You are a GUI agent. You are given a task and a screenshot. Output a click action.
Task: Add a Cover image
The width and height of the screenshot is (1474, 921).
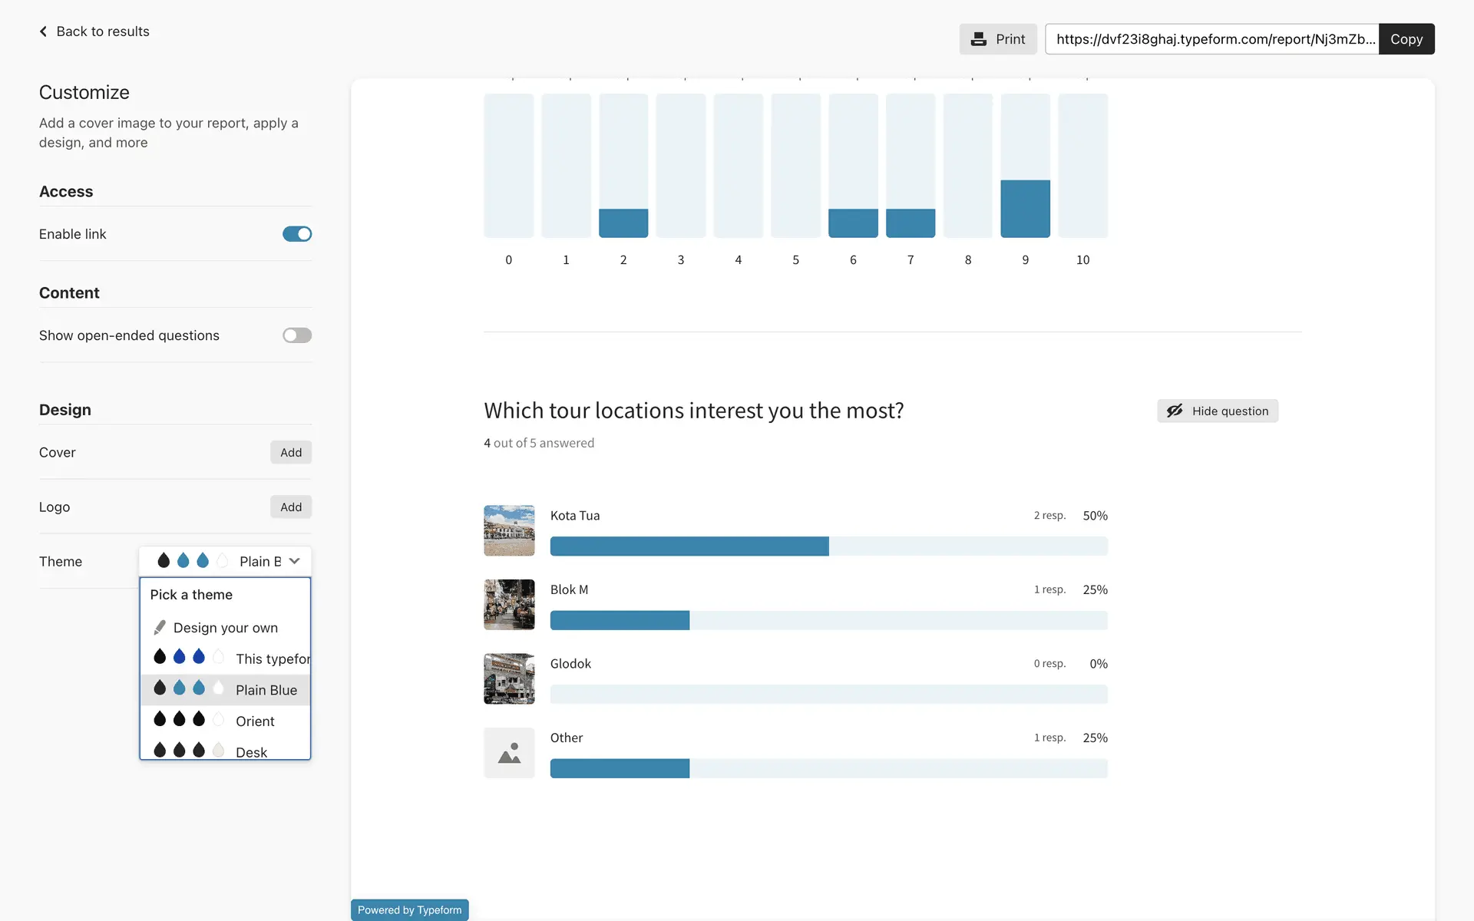click(x=291, y=453)
